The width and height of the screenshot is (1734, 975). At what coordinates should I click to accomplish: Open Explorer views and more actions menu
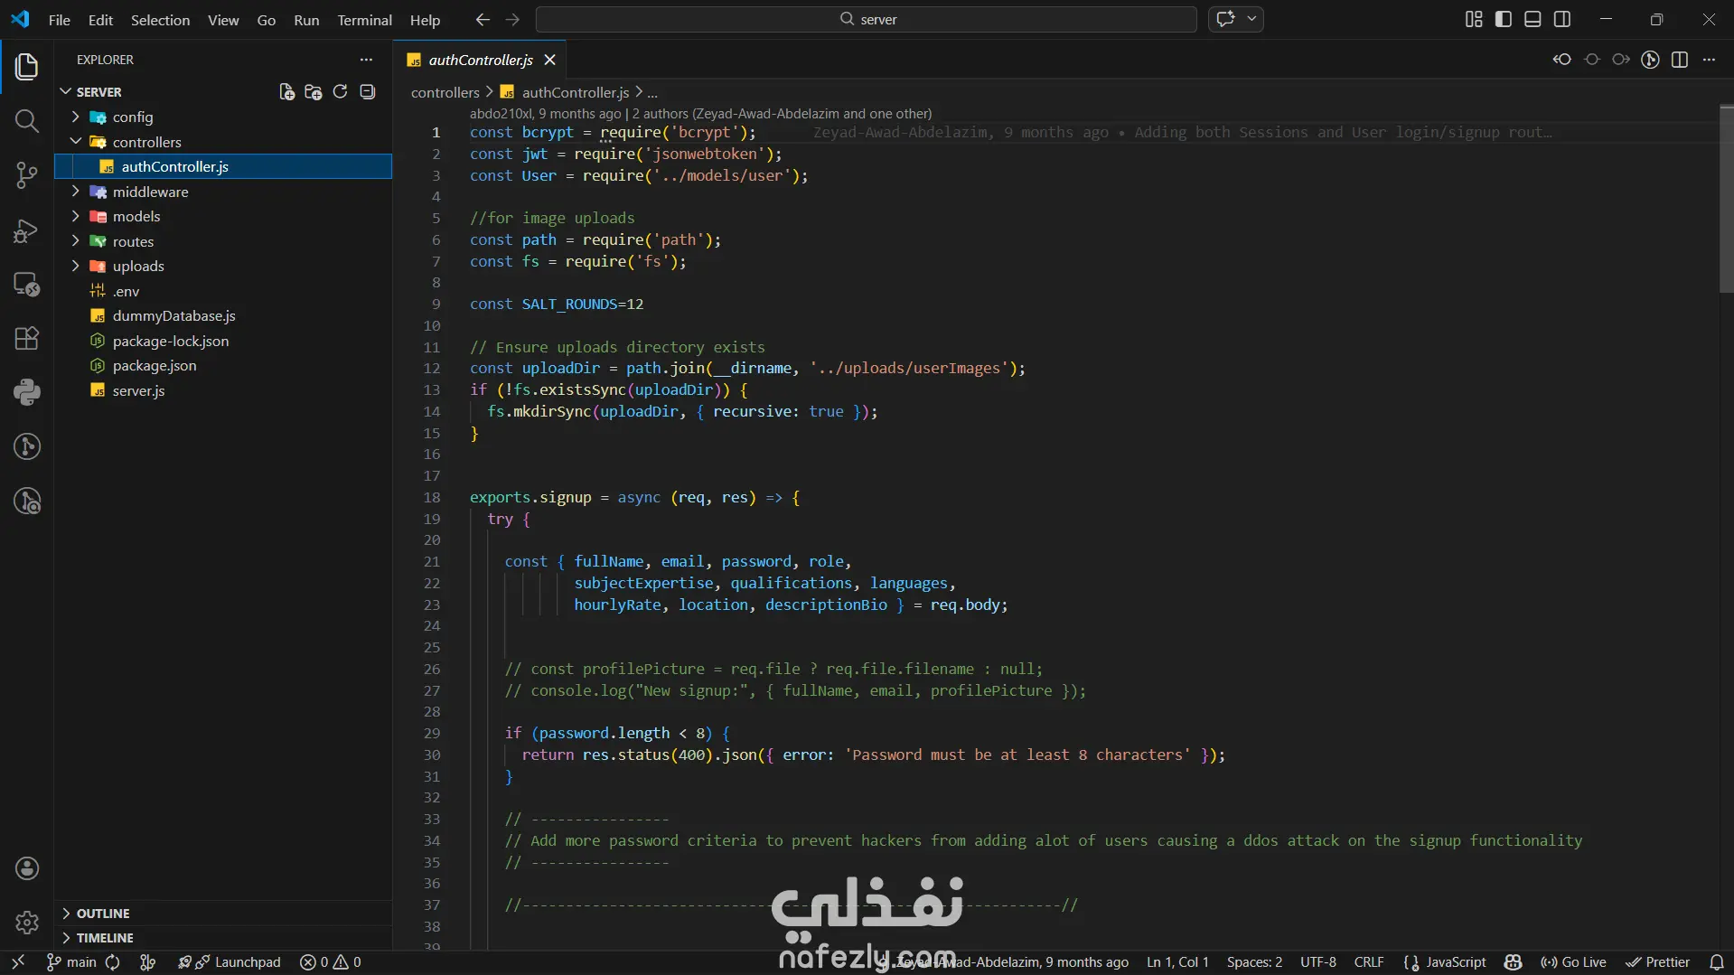[366, 60]
